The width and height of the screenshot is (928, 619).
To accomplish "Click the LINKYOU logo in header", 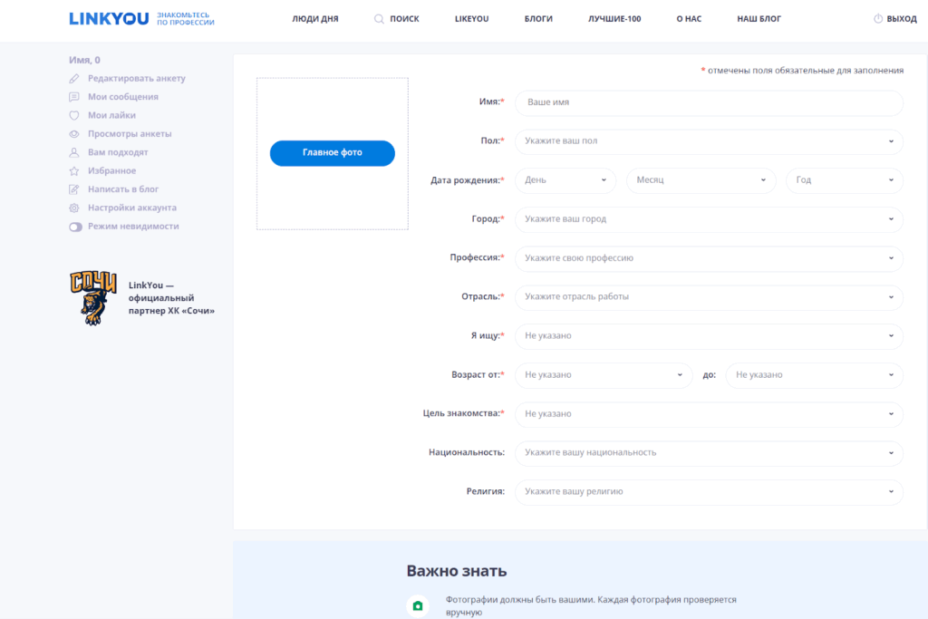I will click(x=109, y=18).
